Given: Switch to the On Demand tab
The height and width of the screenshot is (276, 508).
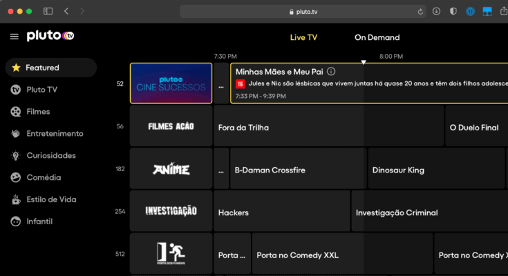Looking at the screenshot, I should 377,37.
